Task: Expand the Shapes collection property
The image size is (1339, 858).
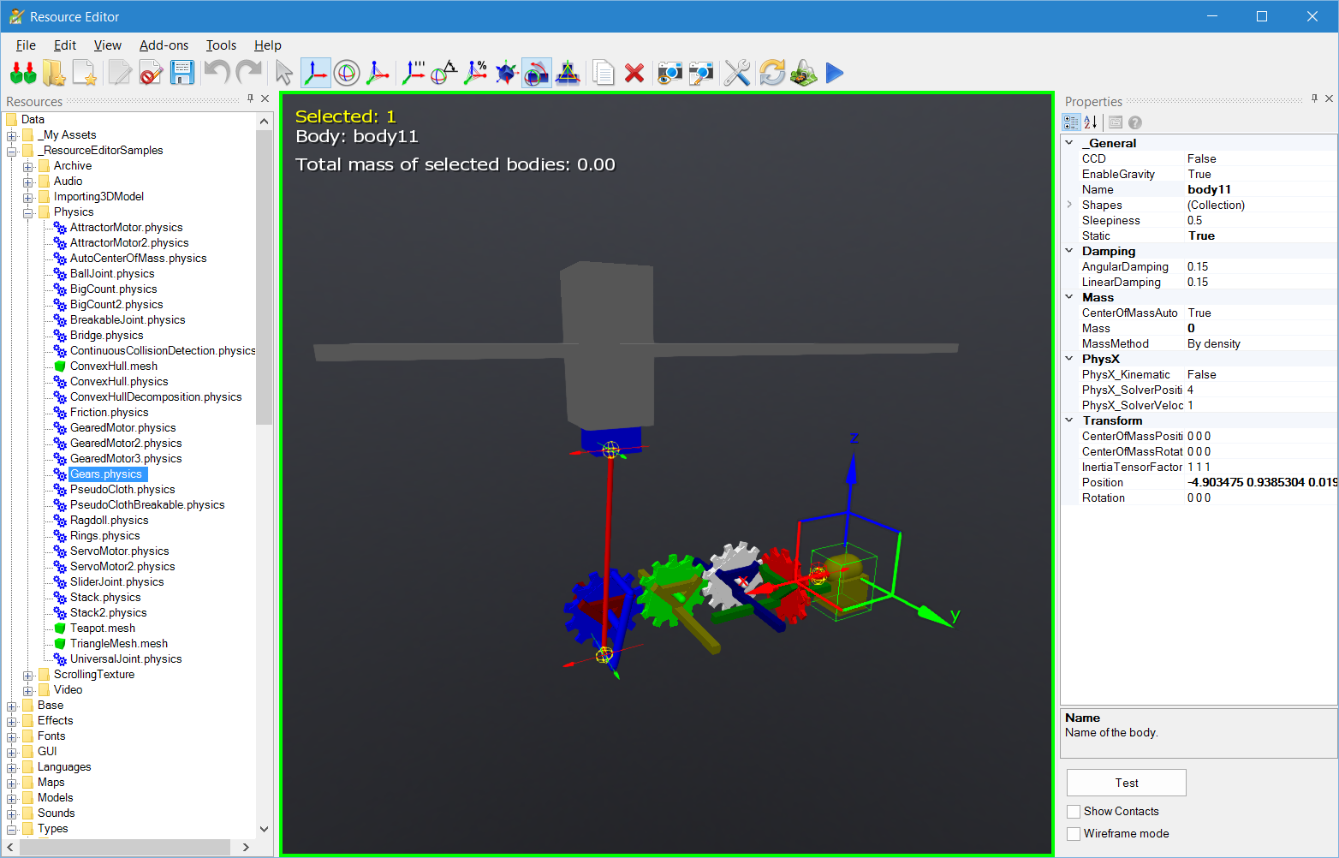Action: point(1069,205)
